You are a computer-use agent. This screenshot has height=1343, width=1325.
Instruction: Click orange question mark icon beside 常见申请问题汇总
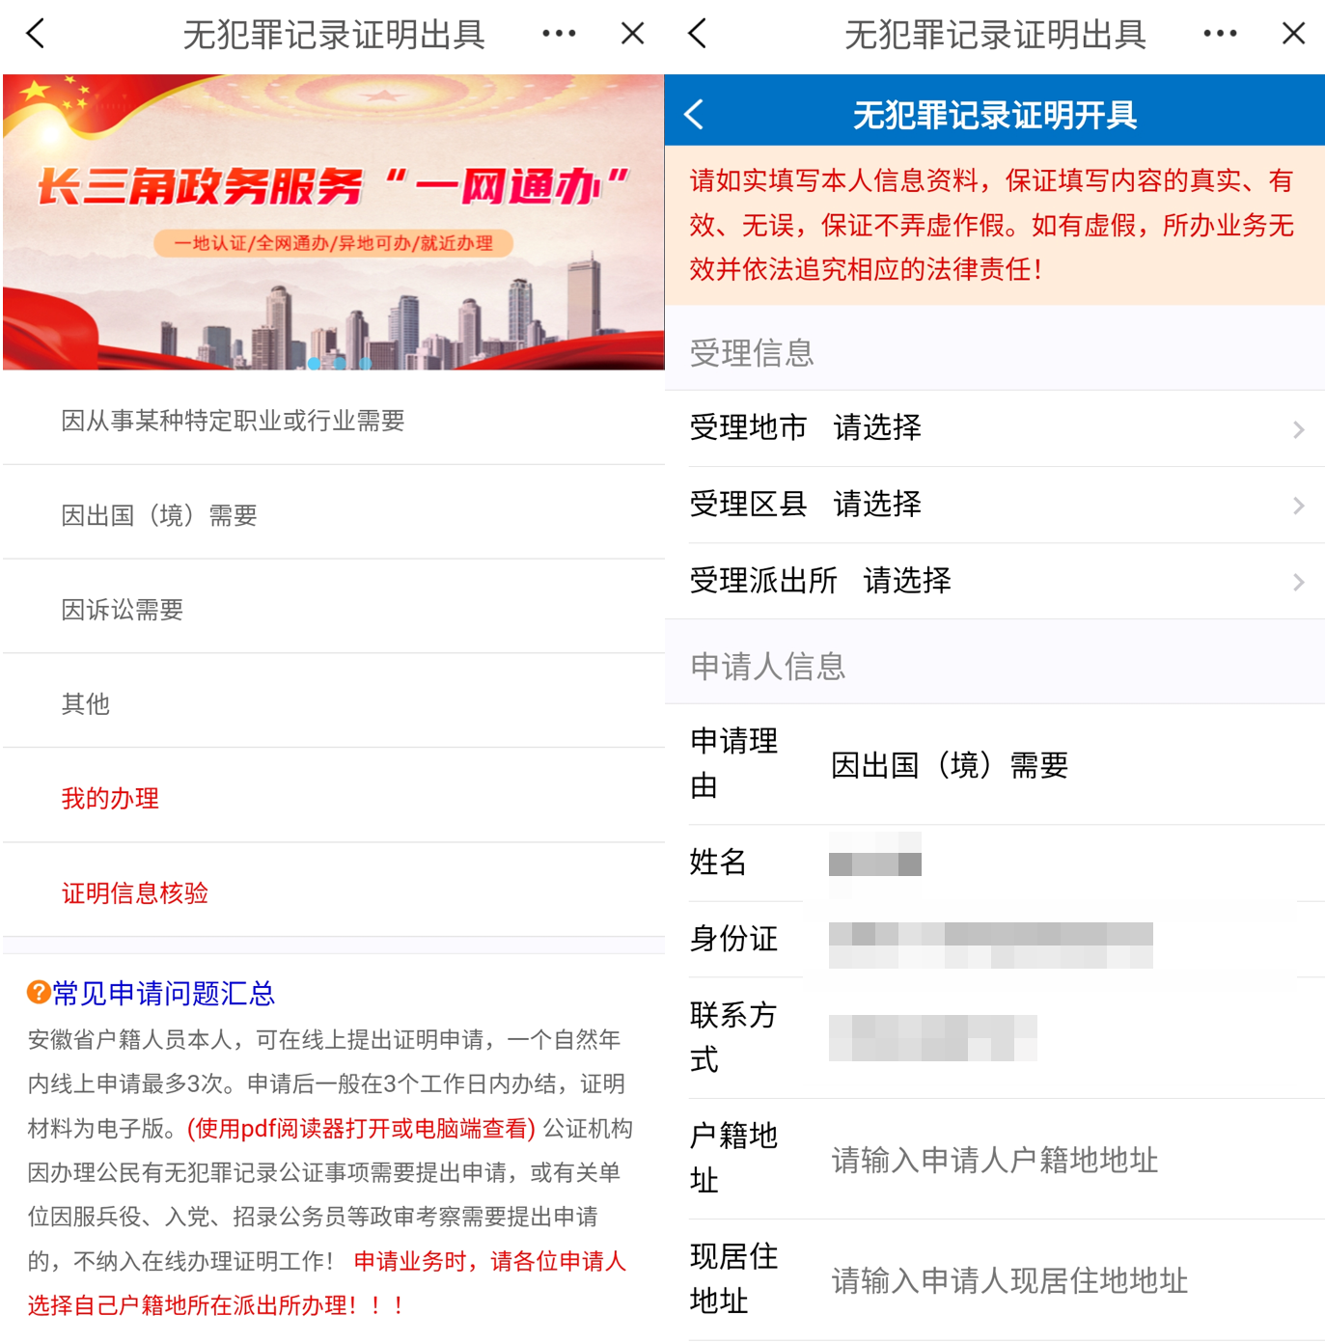point(39,992)
